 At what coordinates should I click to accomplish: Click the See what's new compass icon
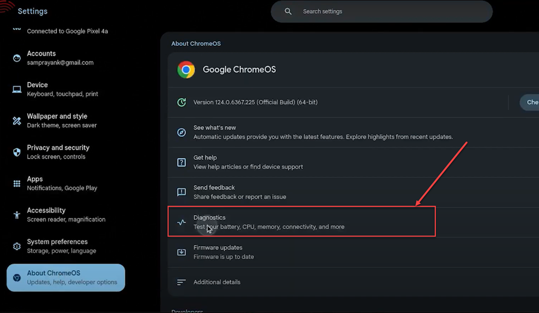click(182, 132)
